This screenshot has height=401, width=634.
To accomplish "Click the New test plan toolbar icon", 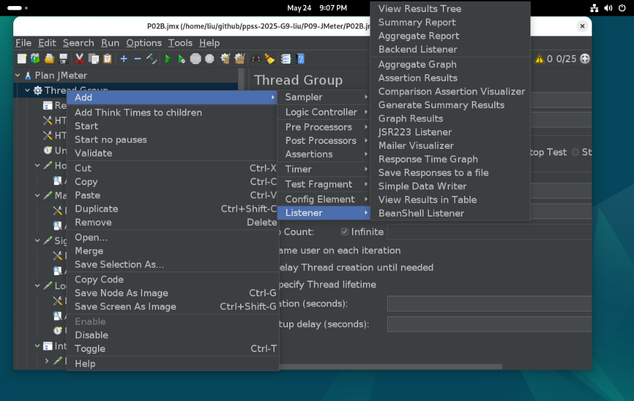I will click(22, 59).
